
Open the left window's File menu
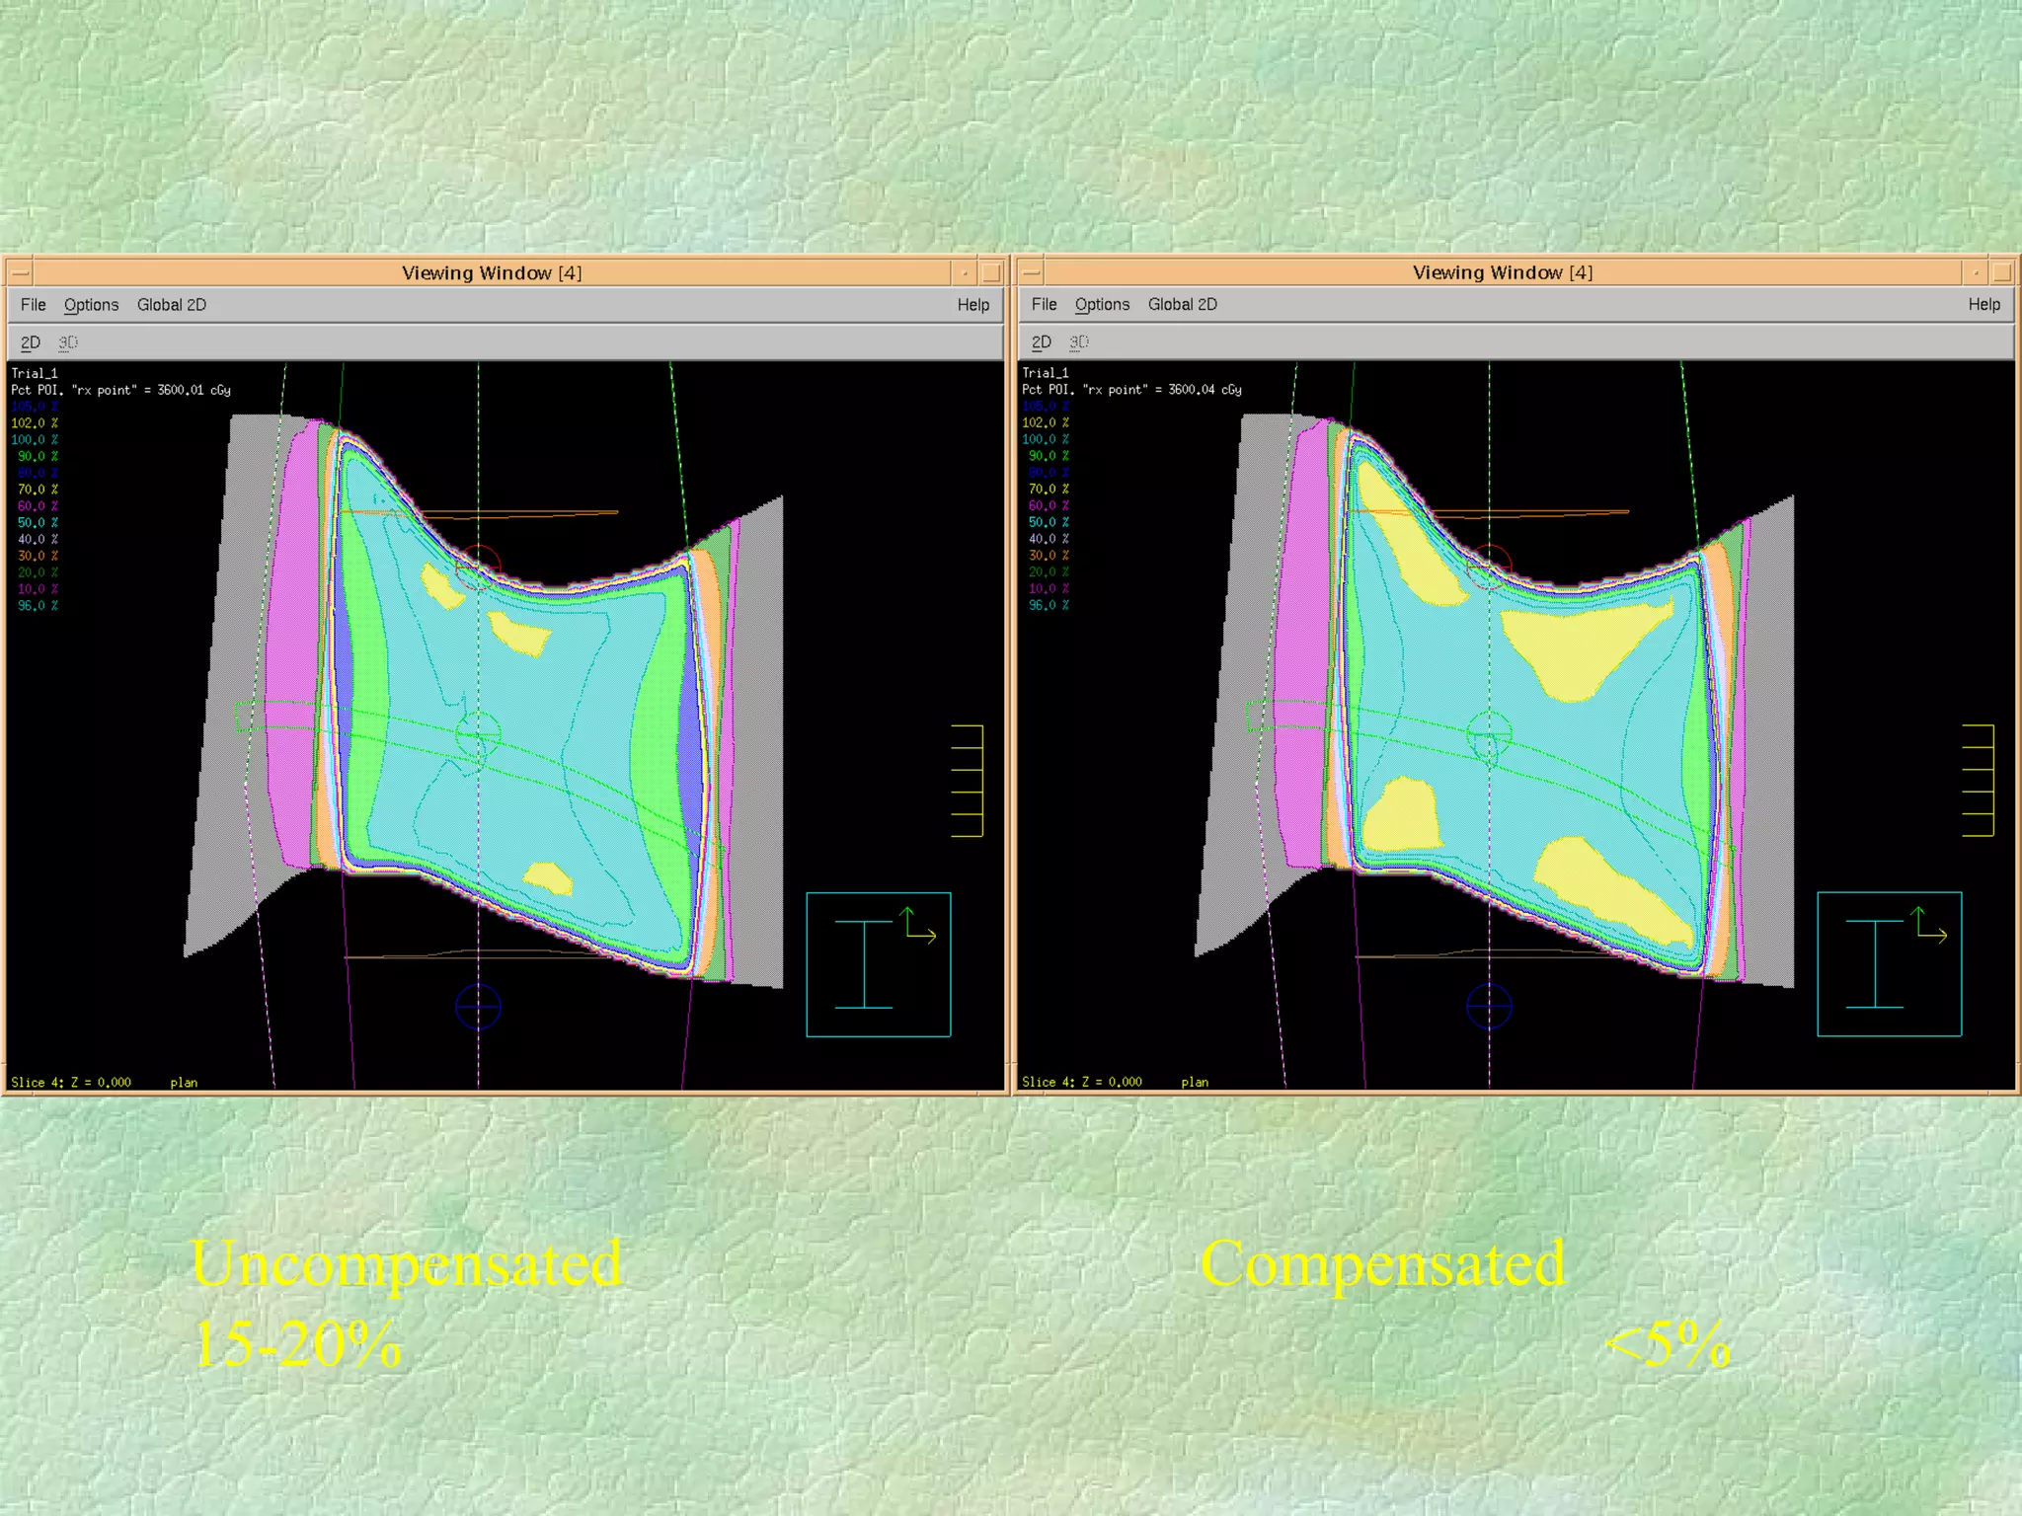pyautogui.click(x=33, y=305)
